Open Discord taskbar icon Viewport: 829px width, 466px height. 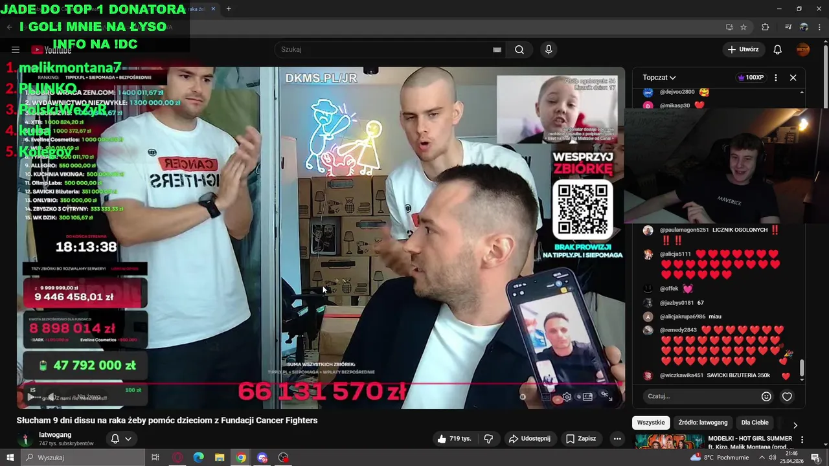tap(262, 458)
